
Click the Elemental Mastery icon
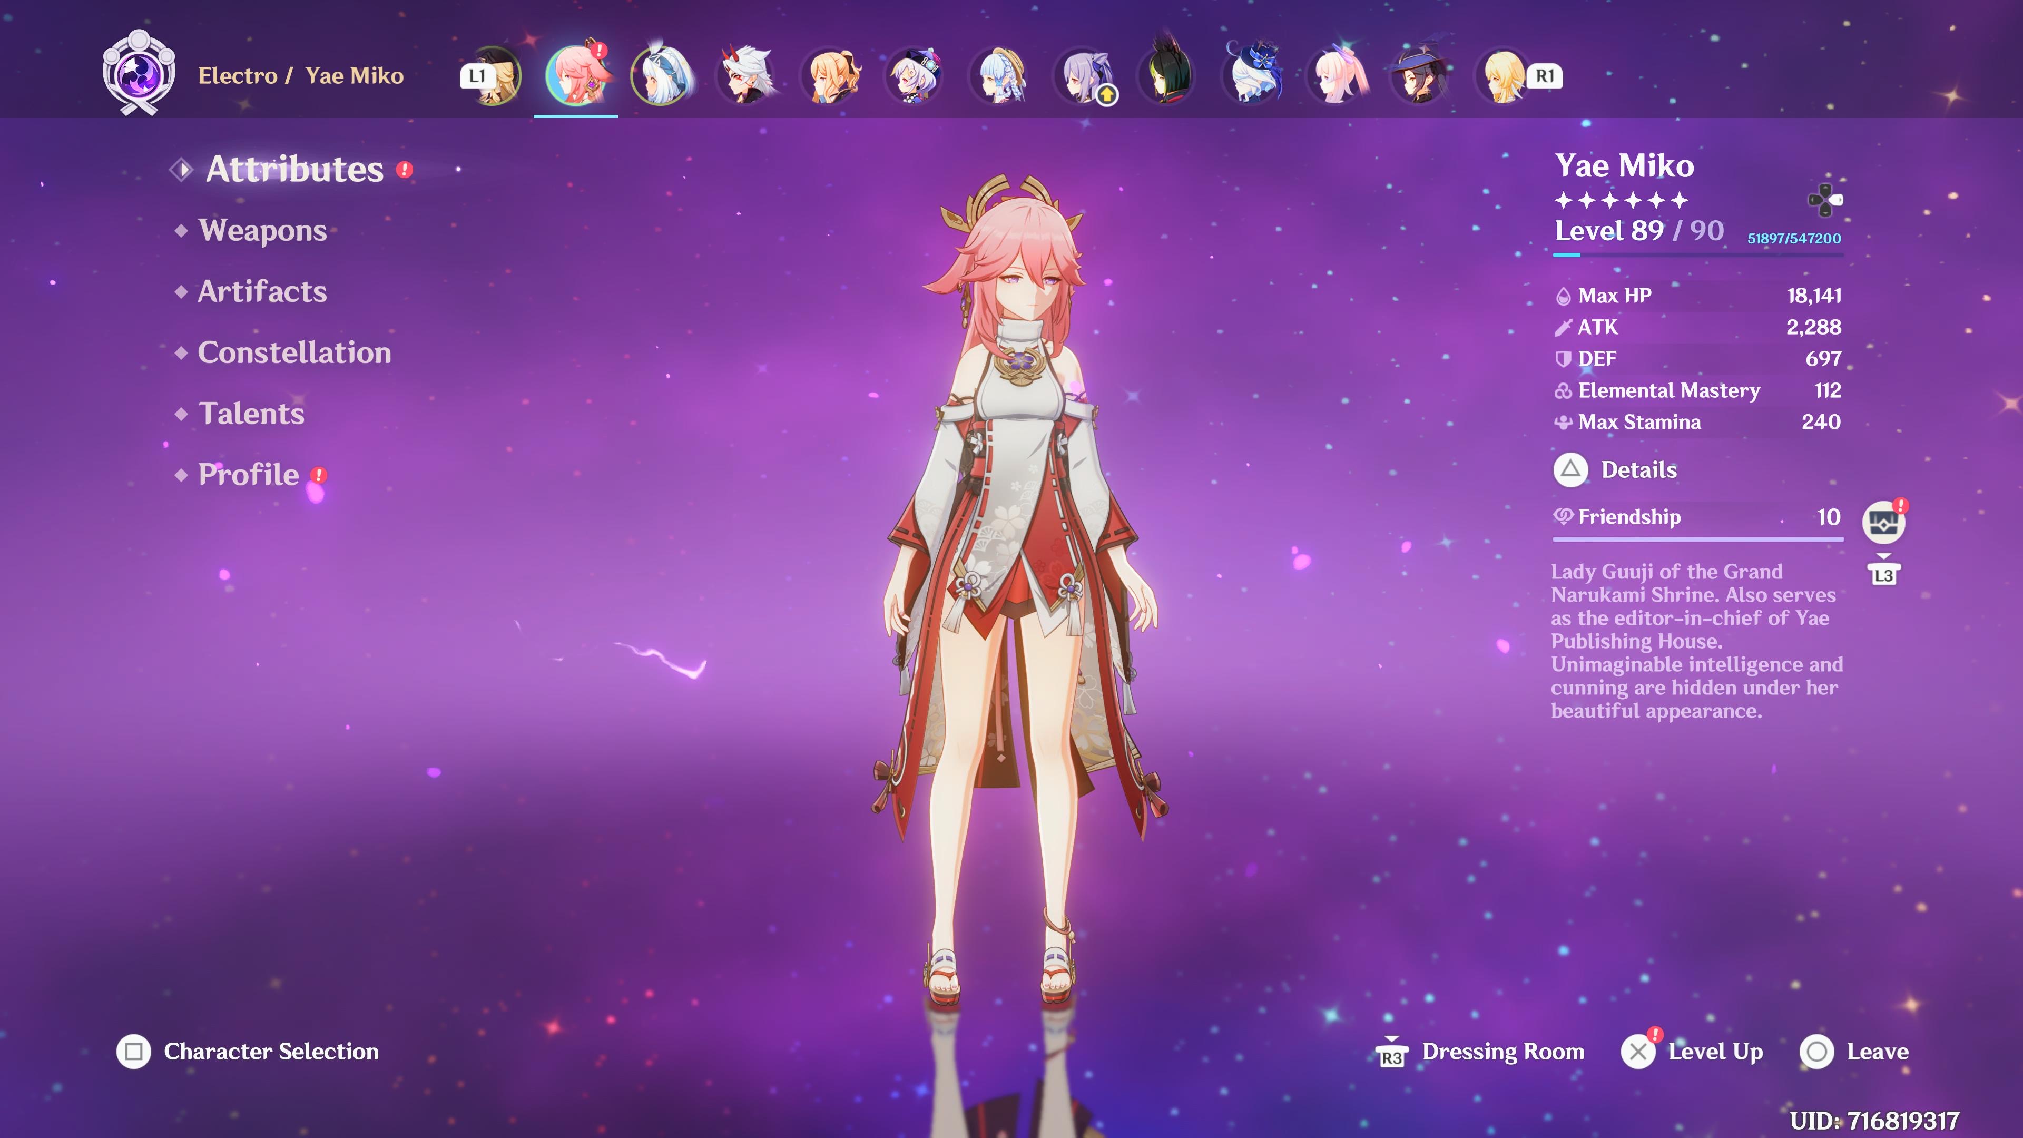[1563, 391]
